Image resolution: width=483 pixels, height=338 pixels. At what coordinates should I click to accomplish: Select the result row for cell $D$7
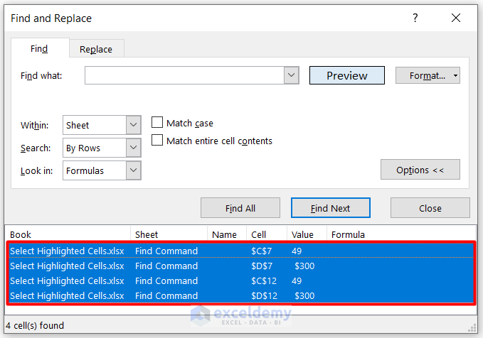(241, 266)
